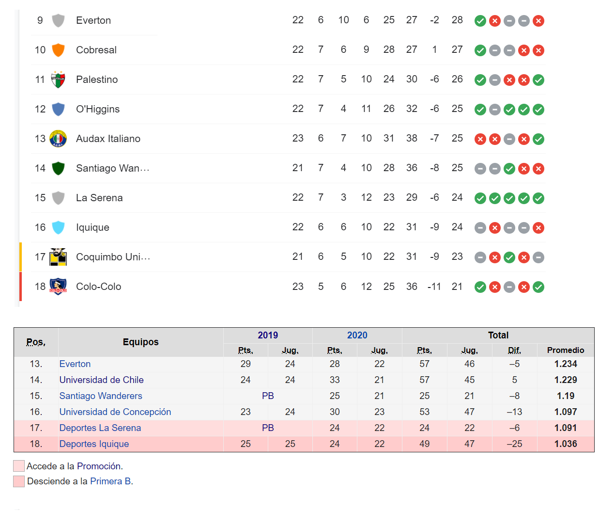Click the blue O'Higgins shield icon
The image size is (615, 511).
[58, 109]
